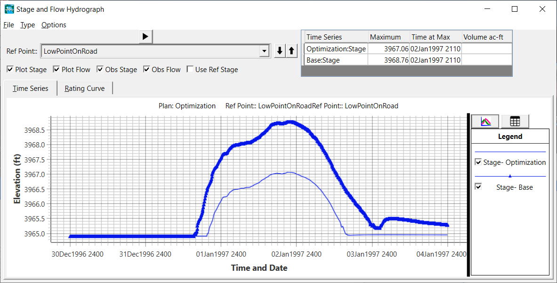
Task: Uncheck the Plot Stage checkbox
Action: [10, 70]
